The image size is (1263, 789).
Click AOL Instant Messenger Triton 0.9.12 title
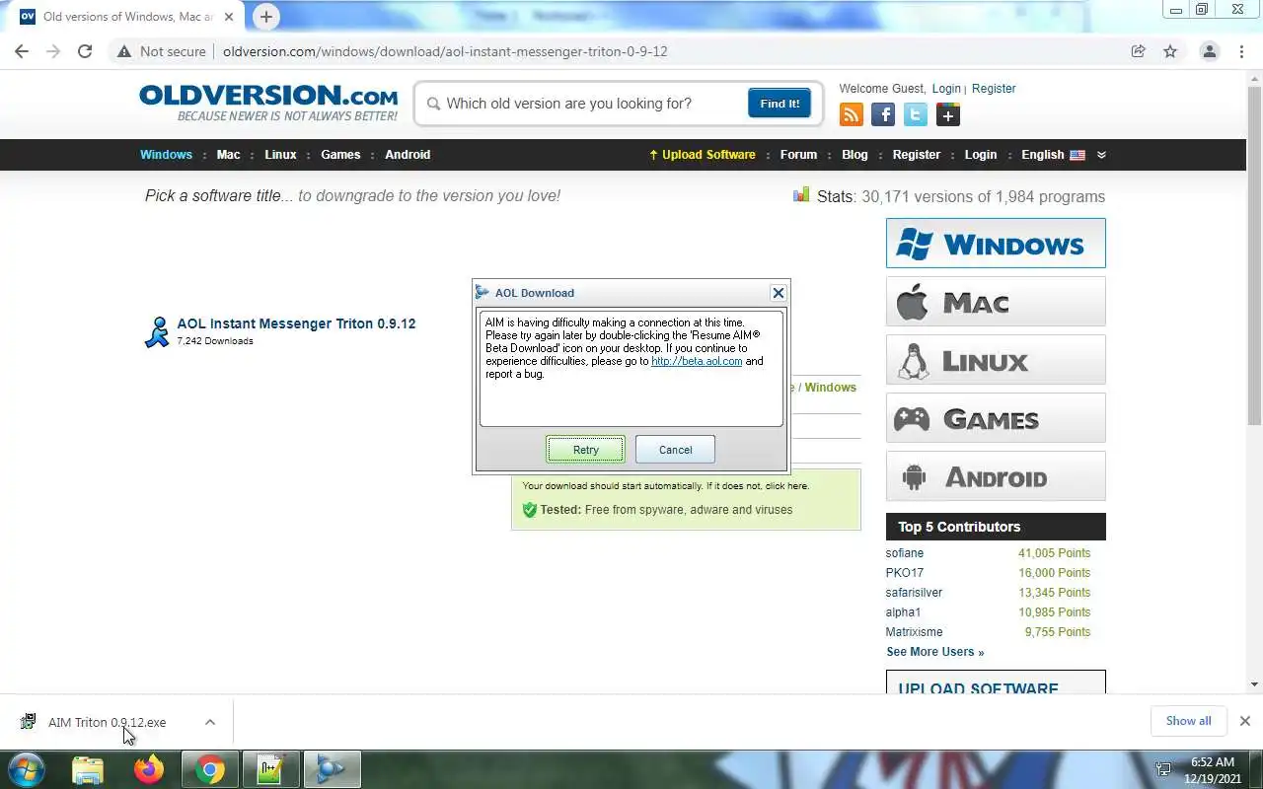pyautogui.click(x=296, y=323)
